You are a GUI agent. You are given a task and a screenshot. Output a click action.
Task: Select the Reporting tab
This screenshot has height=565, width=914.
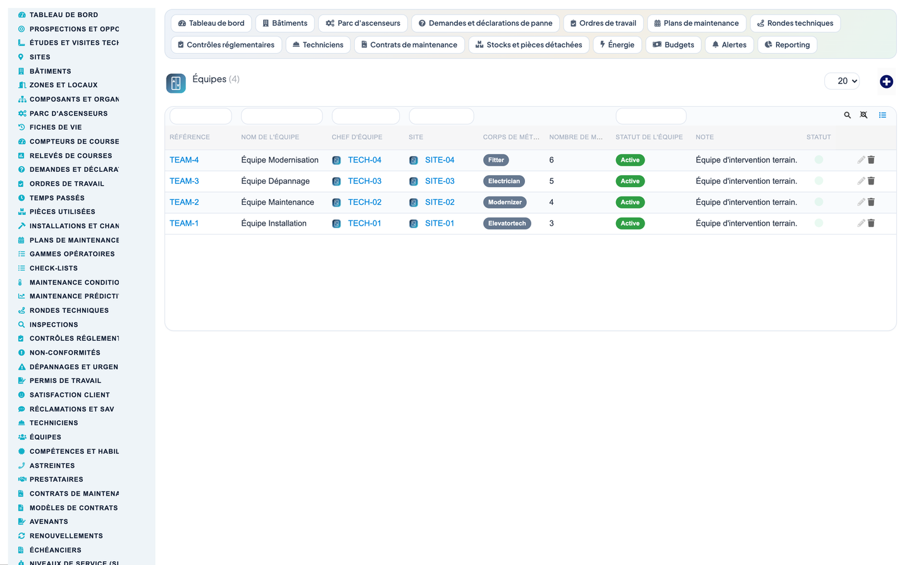pyautogui.click(x=787, y=45)
